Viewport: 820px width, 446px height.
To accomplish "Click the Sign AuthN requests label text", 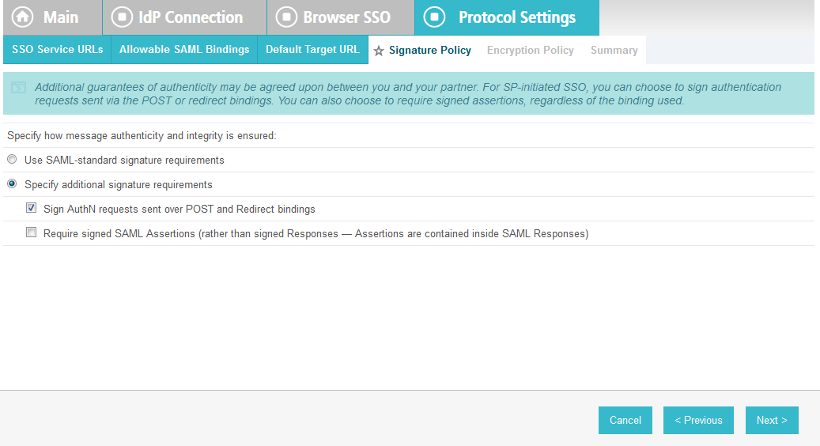I will pyautogui.click(x=179, y=209).
